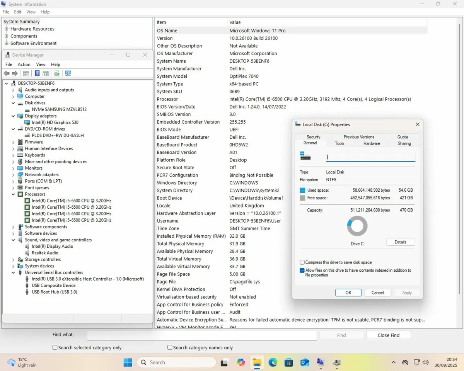Click the Device Manager Help toolbar icon
Screen dimensions: 464x371
[37, 73]
